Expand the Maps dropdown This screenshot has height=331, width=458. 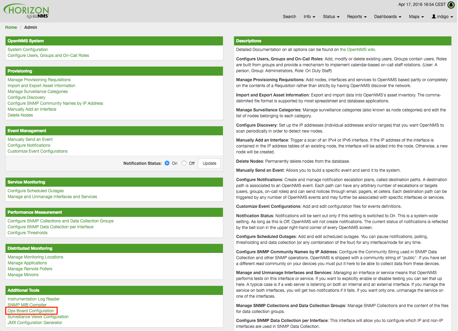pos(416,16)
